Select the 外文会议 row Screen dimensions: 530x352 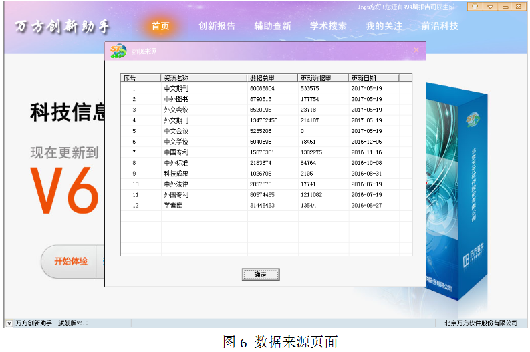point(267,110)
